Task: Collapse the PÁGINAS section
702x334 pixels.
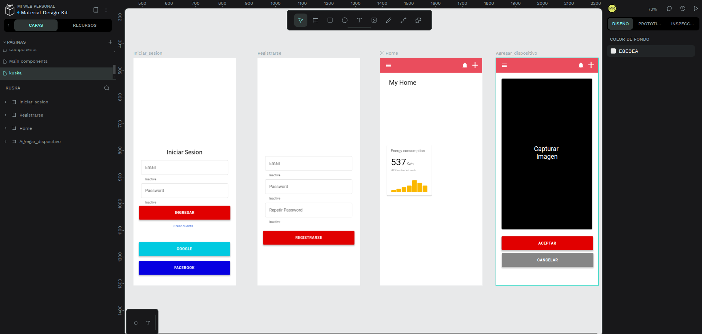Action: [5, 42]
